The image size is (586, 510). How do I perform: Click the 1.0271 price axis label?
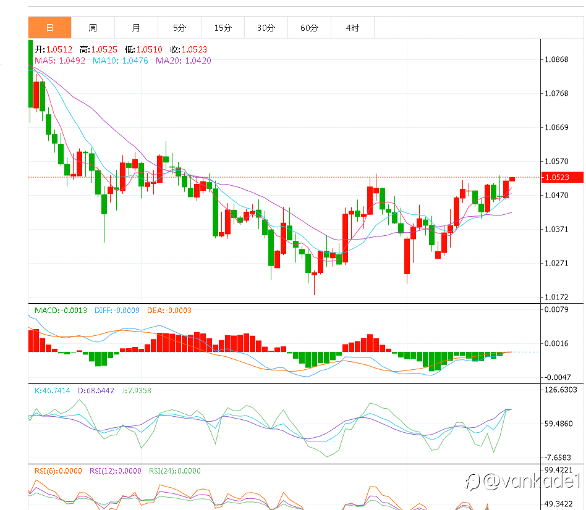556,263
